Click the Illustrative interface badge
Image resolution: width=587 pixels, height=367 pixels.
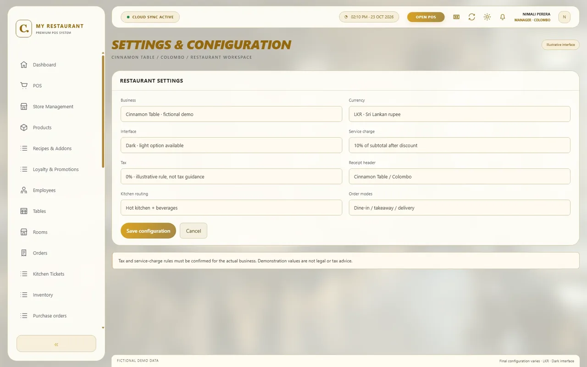560,44
